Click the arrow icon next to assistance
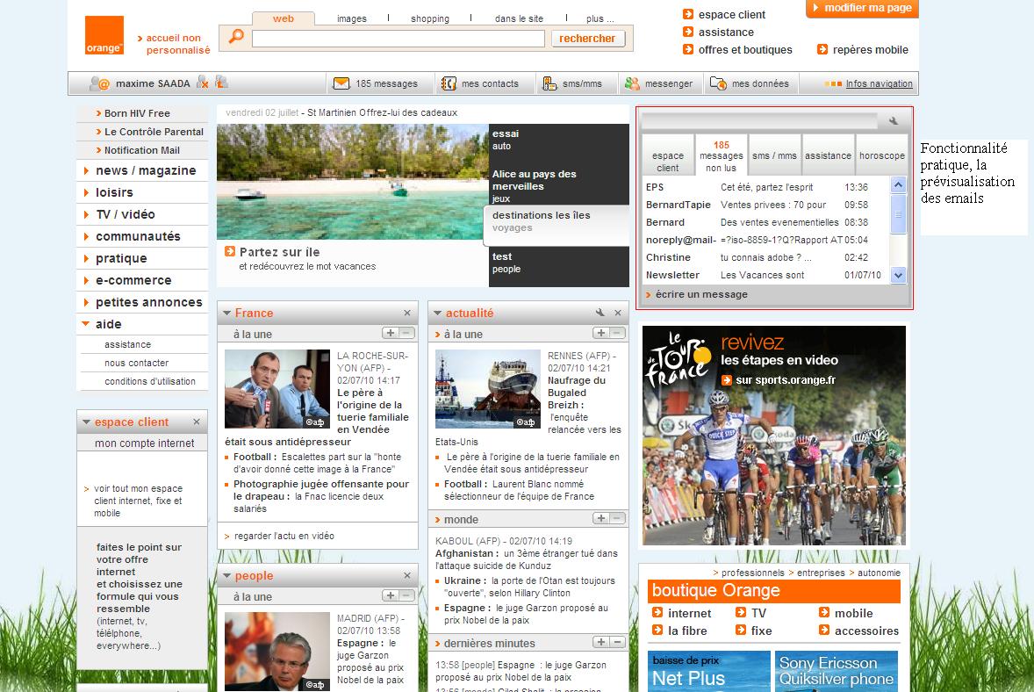Image resolution: width=1034 pixels, height=692 pixels. coord(688,32)
